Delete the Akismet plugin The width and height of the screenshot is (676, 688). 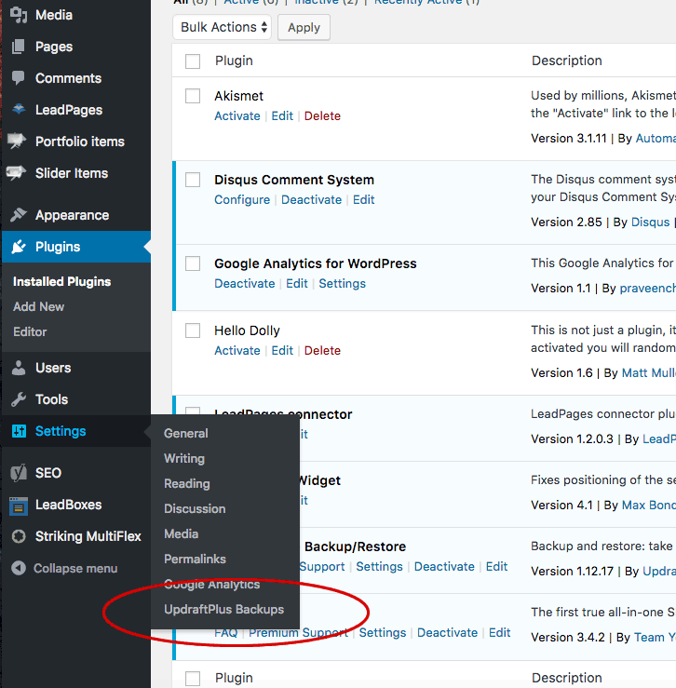tap(322, 115)
